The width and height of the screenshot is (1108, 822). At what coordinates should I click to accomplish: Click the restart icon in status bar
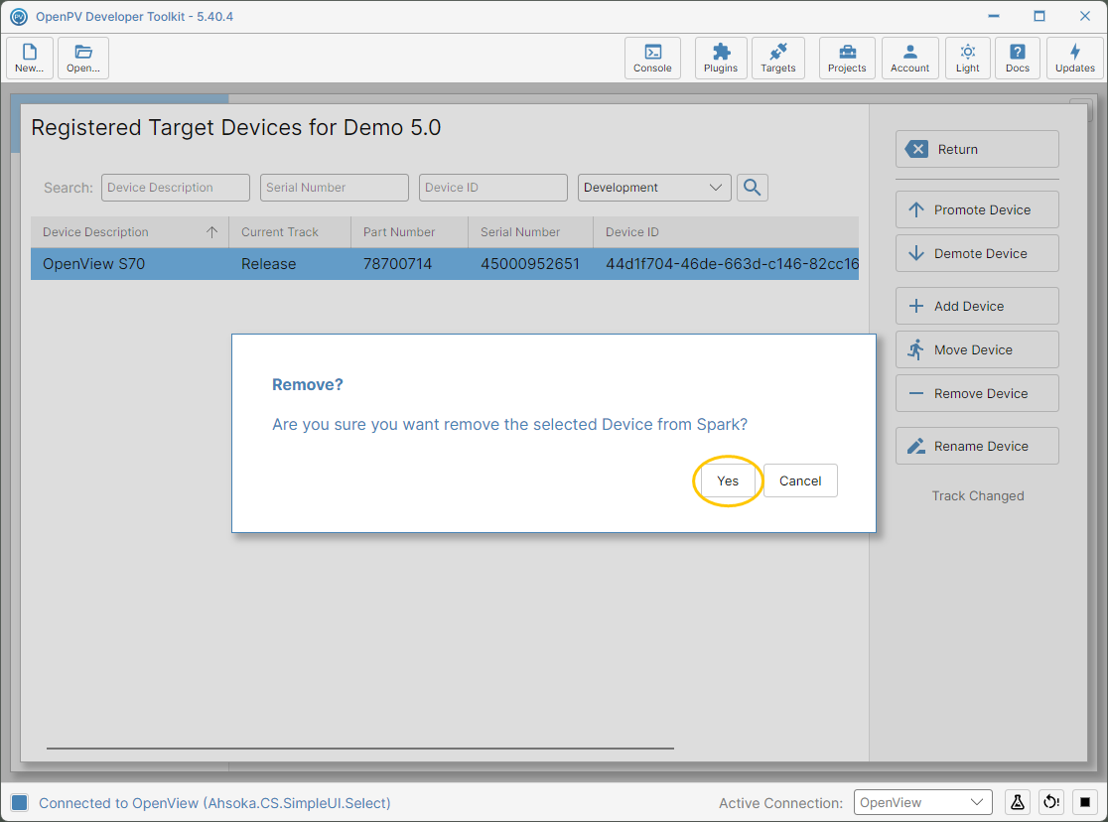(1051, 802)
